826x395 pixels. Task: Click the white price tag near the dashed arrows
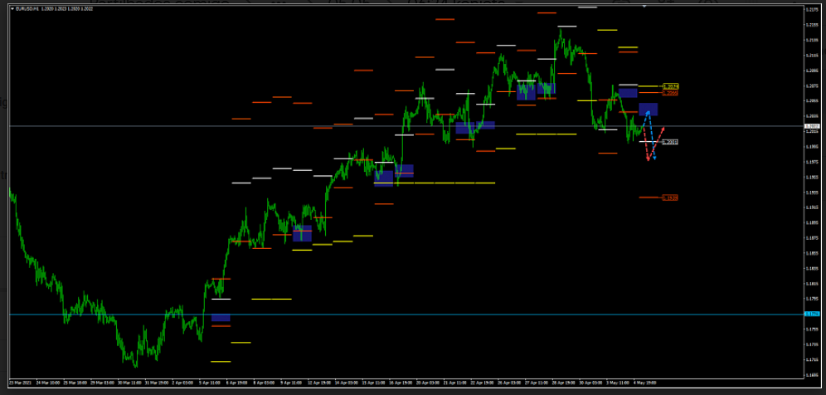670,142
